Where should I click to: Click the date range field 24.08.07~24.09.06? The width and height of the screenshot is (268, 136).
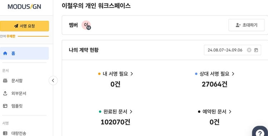click(233, 50)
